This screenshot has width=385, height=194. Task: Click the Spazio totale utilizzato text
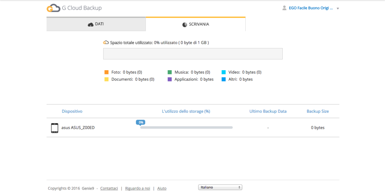[x=159, y=42]
